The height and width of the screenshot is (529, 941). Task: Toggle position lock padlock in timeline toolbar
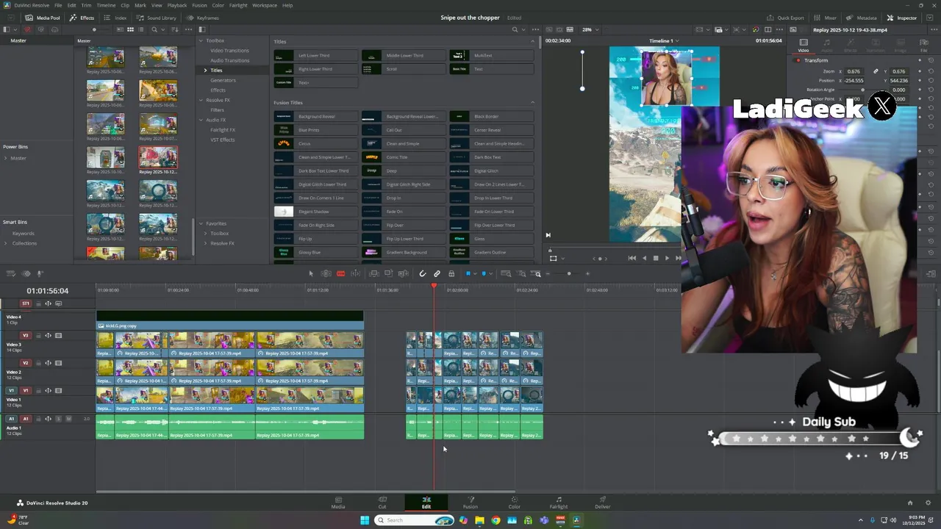point(451,273)
